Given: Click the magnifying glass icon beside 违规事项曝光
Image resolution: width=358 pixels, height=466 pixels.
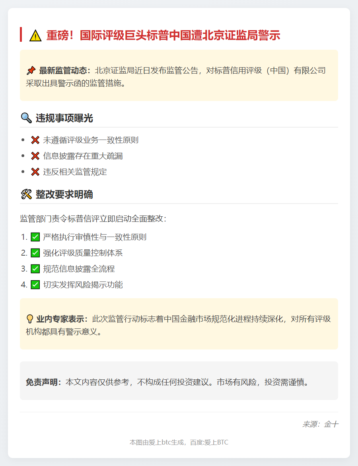Looking at the screenshot, I should click(26, 118).
